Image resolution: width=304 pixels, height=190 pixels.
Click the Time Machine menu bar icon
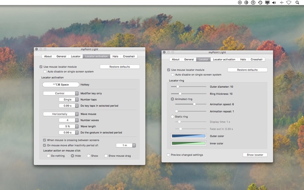[x=260, y=3]
